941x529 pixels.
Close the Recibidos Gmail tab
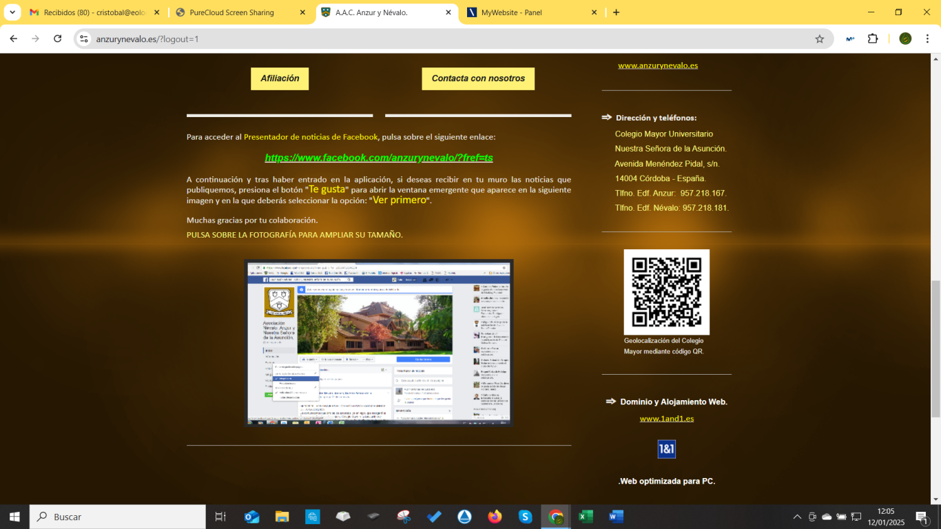point(157,12)
